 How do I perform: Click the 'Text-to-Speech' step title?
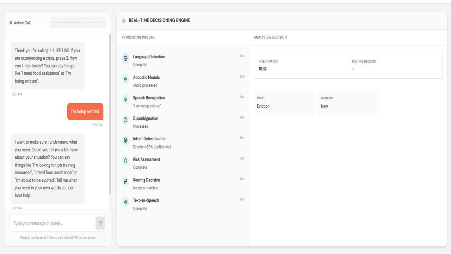(x=146, y=200)
